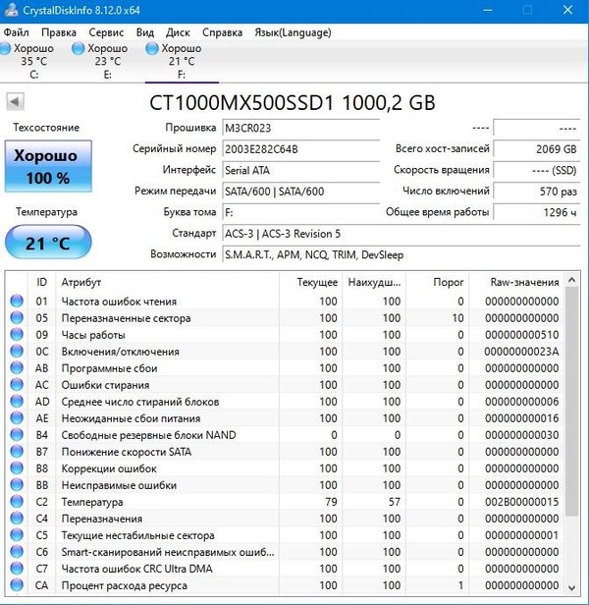This screenshot has width=589, height=605.
Task: Click status icon for attribute 05 row
Action: [16, 319]
